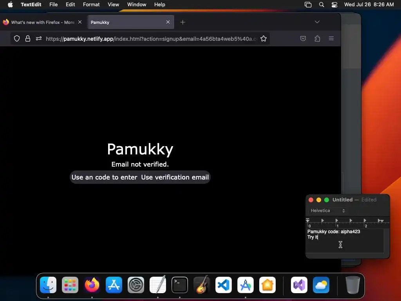Click the site security padlock icon
The height and width of the screenshot is (301, 401).
[x=28, y=39]
